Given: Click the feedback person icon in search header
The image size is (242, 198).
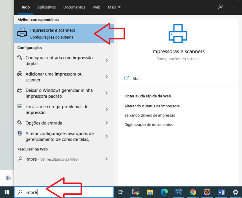Looking at the screenshot, I should (x=220, y=7).
